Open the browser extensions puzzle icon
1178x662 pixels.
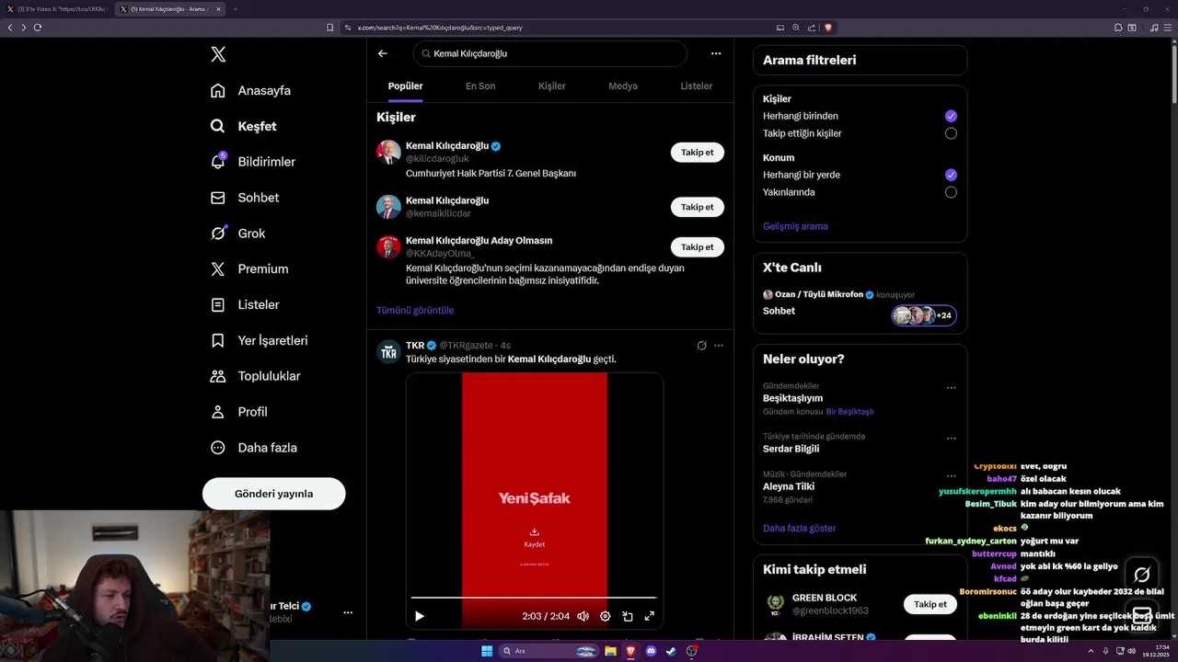coord(1118,28)
